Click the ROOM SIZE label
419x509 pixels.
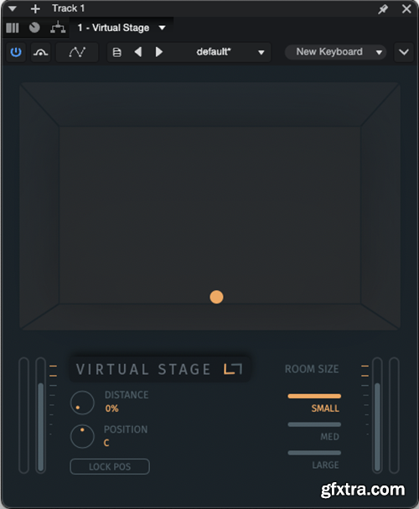(312, 369)
